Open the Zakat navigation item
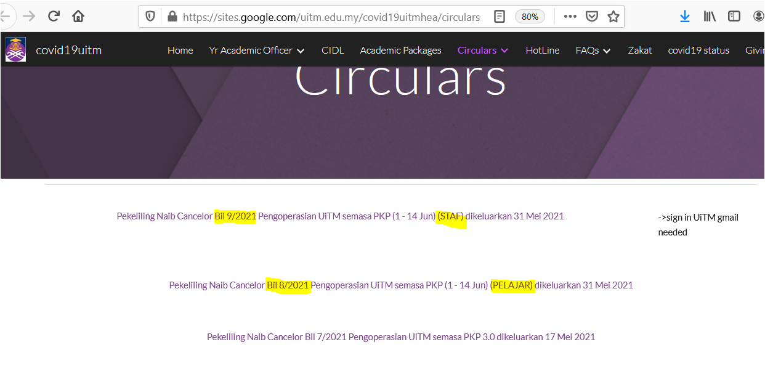Image resolution: width=765 pixels, height=371 pixels. coord(640,51)
